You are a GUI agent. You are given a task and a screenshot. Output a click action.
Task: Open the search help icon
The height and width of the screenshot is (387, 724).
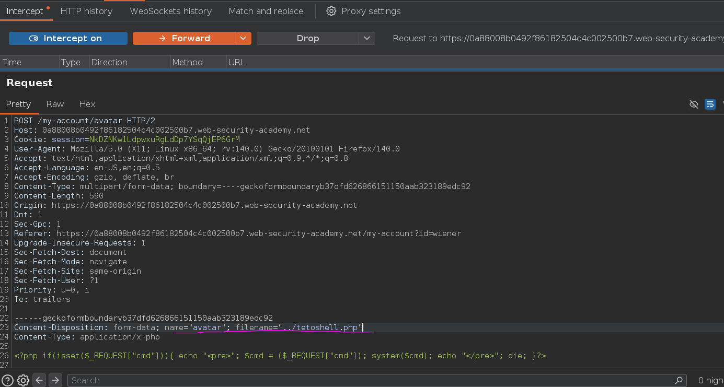pos(7,380)
